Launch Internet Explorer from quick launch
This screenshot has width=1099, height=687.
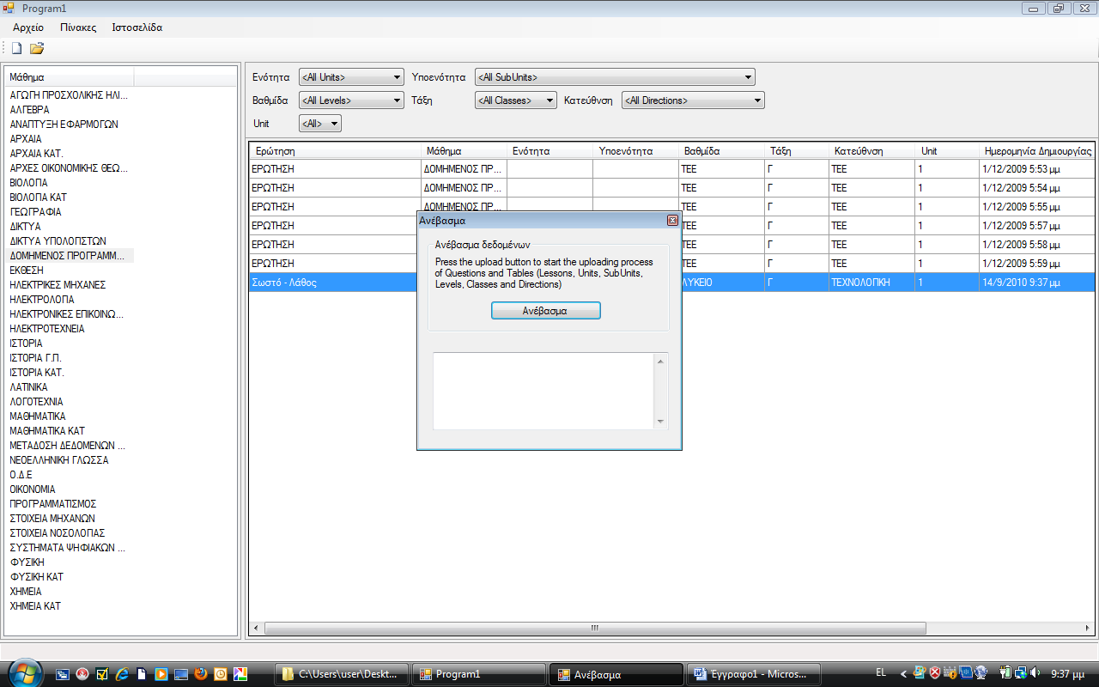coord(122,674)
